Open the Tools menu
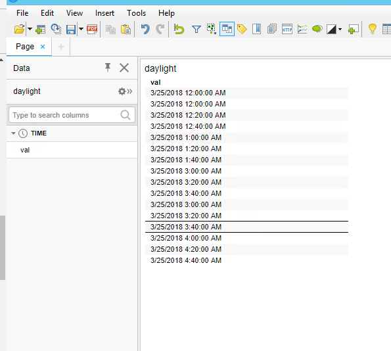The width and height of the screenshot is (391, 351). click(136, 13)
